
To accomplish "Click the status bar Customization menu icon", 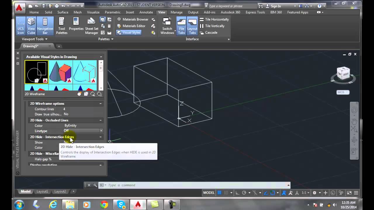I will click(356, 193).
